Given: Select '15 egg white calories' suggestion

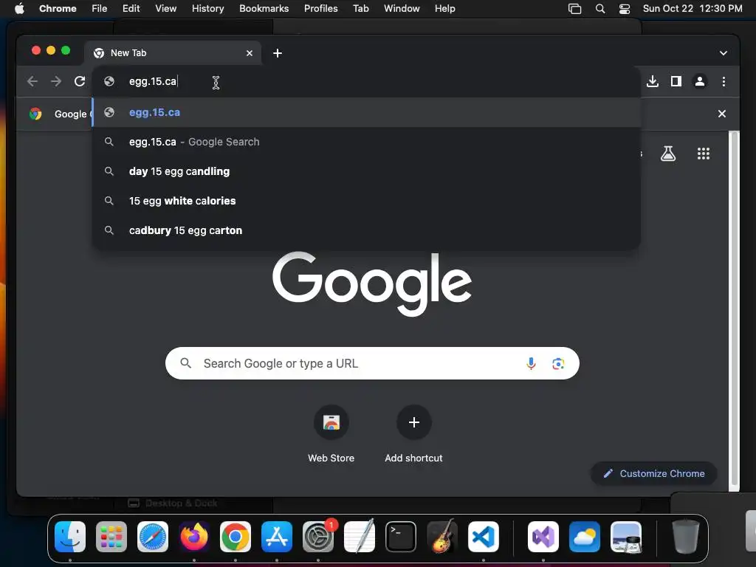Looking at the screenshot, I should pyautogui.click(x=366, y=201).
